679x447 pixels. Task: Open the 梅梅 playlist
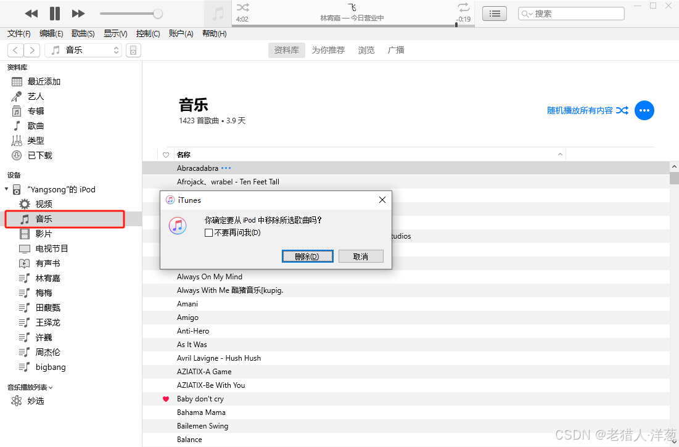43,292
